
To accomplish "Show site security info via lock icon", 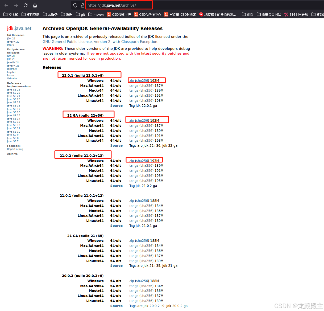I will 82,5.
